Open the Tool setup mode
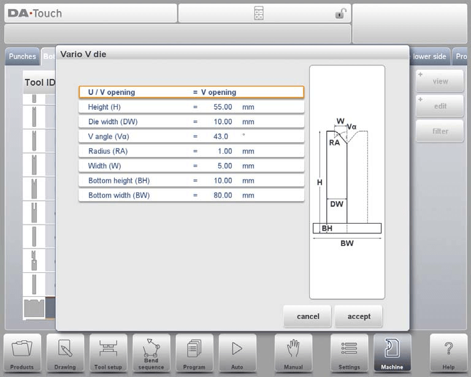Viewport: 471px width, 377px height. coord(108,353)
